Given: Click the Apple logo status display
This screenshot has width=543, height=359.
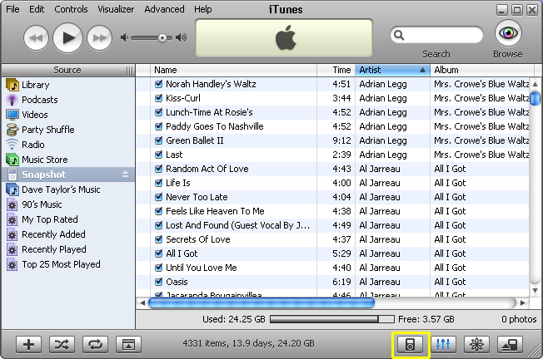Looking at the screenshot, I should pyautogui.click(x=284, y=37).
